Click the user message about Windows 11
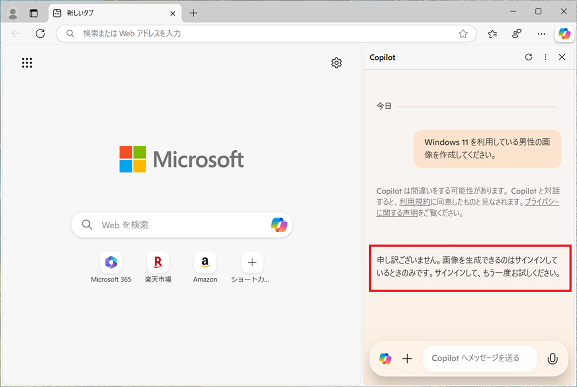This screenshot has height=387, width=577. tap(487, 148)
